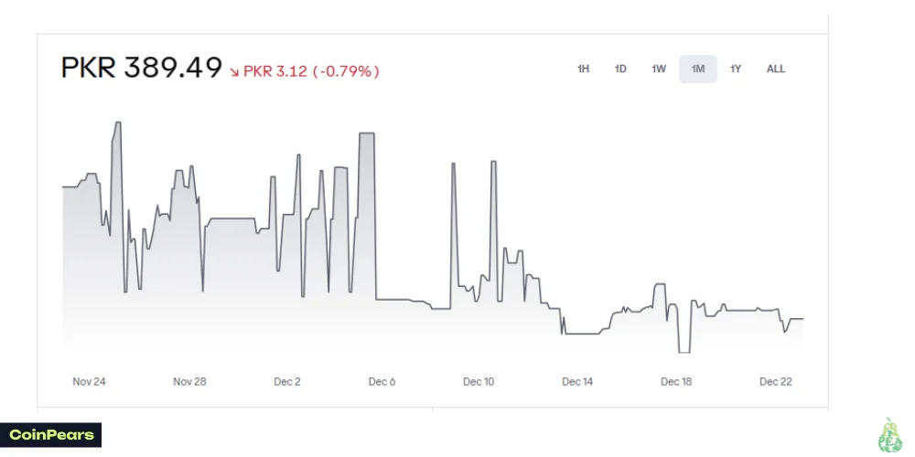915x457 pixels.
Task: Select the Dec 18 axis label
Action: tap(676, 382)
